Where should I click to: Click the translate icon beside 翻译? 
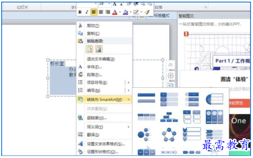click(80, 135)
